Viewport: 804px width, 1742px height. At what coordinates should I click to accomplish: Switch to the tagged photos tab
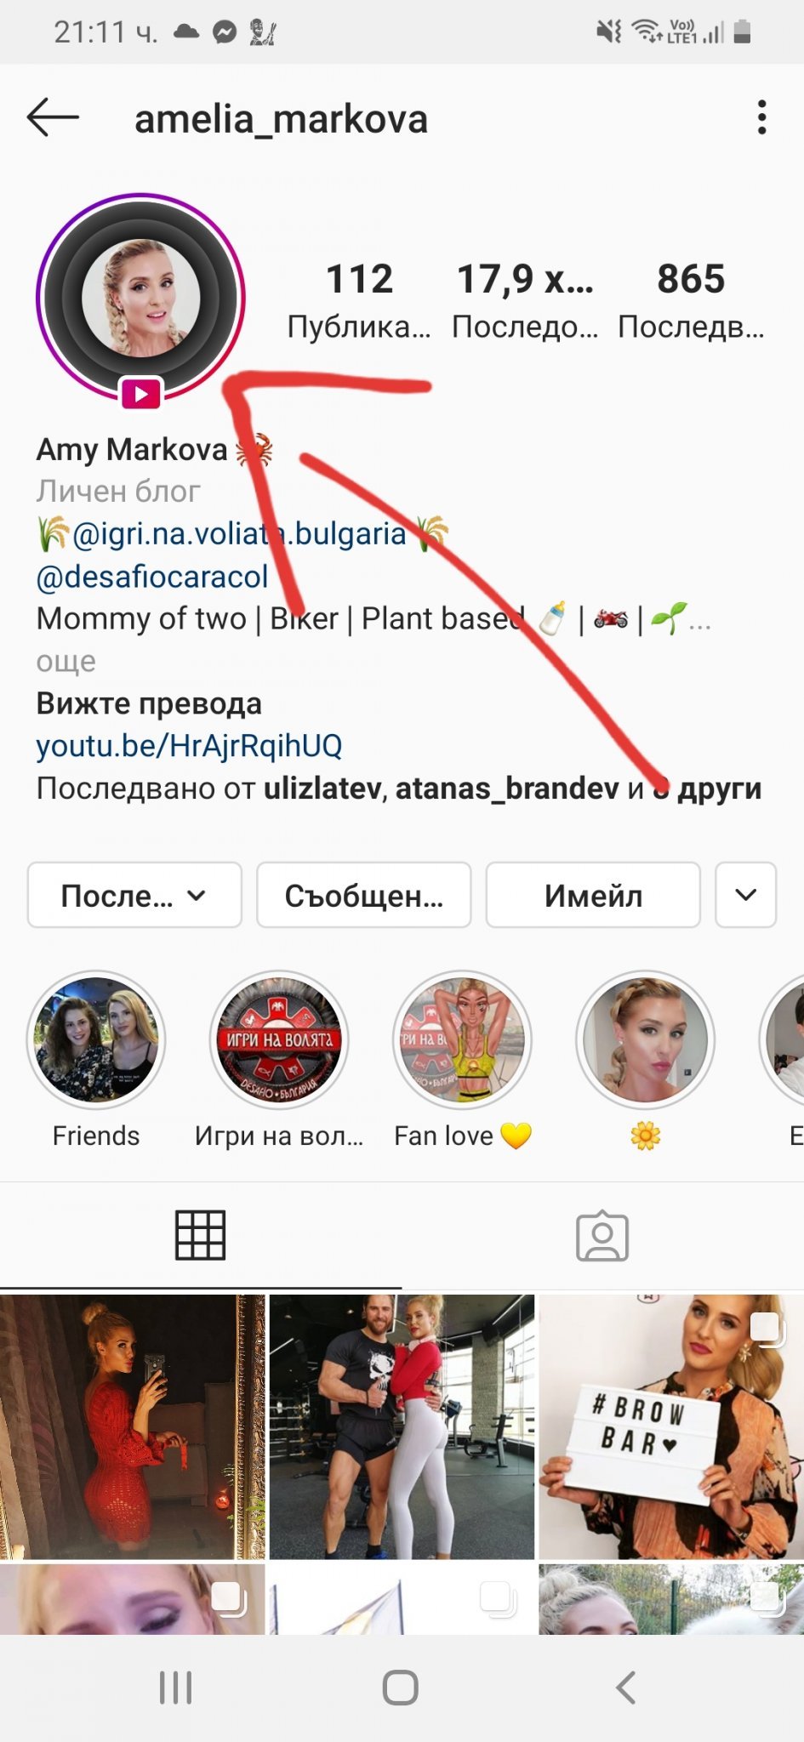602,1235
